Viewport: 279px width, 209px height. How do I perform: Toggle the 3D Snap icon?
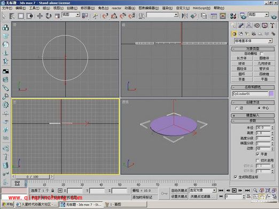click(105, 16)
